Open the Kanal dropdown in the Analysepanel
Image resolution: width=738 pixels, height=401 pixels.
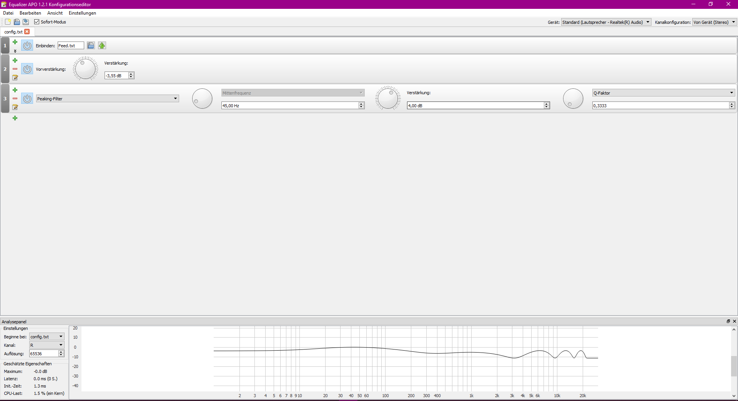[x=46, y=345]
